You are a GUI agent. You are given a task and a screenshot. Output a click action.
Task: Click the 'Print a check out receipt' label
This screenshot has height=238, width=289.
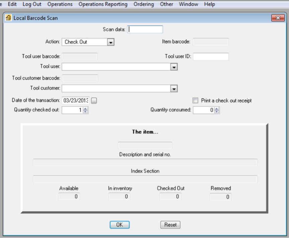pos(226,100)
